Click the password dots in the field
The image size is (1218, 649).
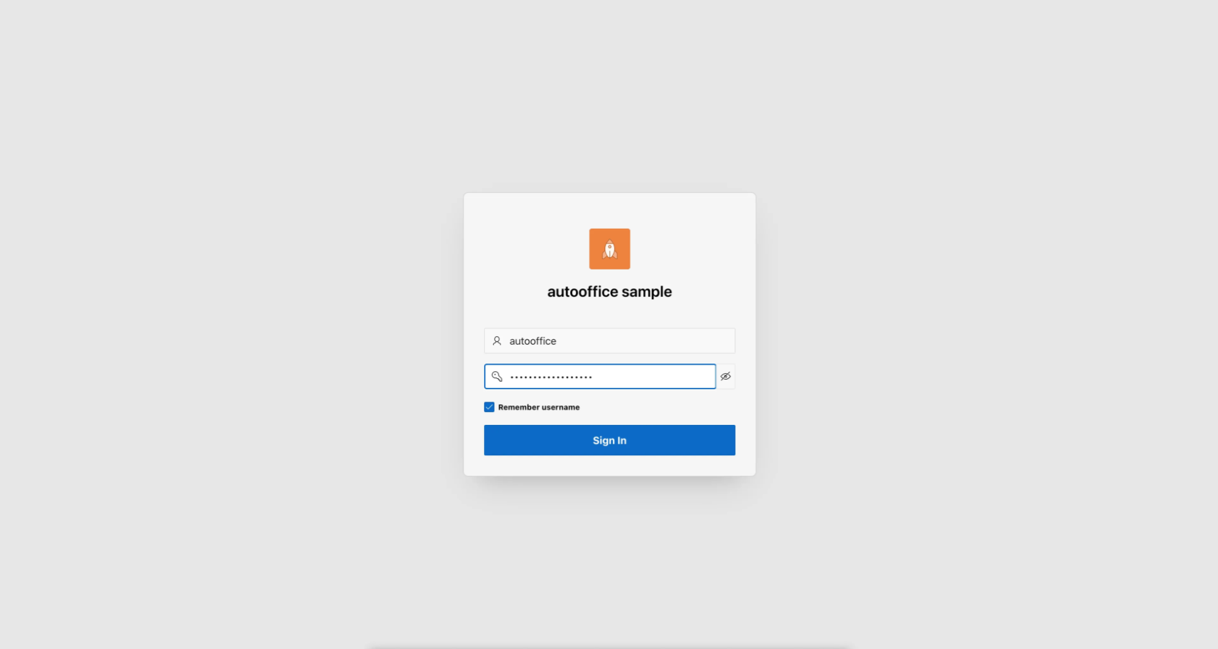(551, 376)
